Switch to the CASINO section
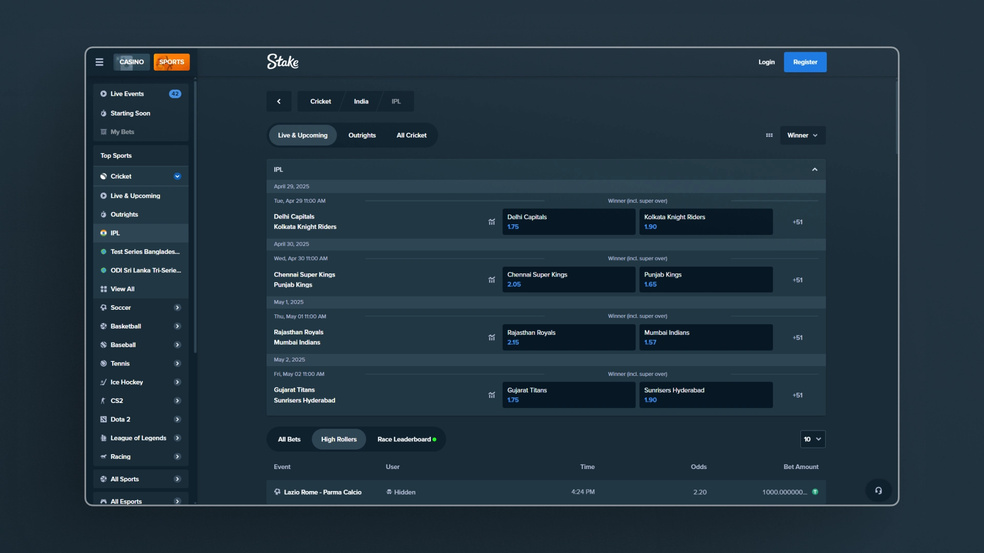The height and width of the screenshot is (553, 984). pos(132,62)
